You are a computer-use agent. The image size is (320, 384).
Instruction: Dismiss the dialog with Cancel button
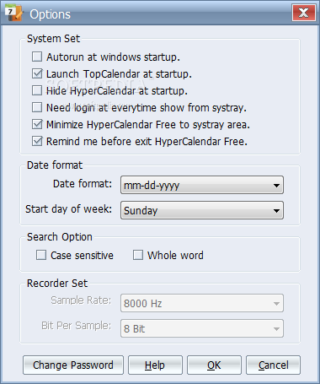(x=273, y=365)
